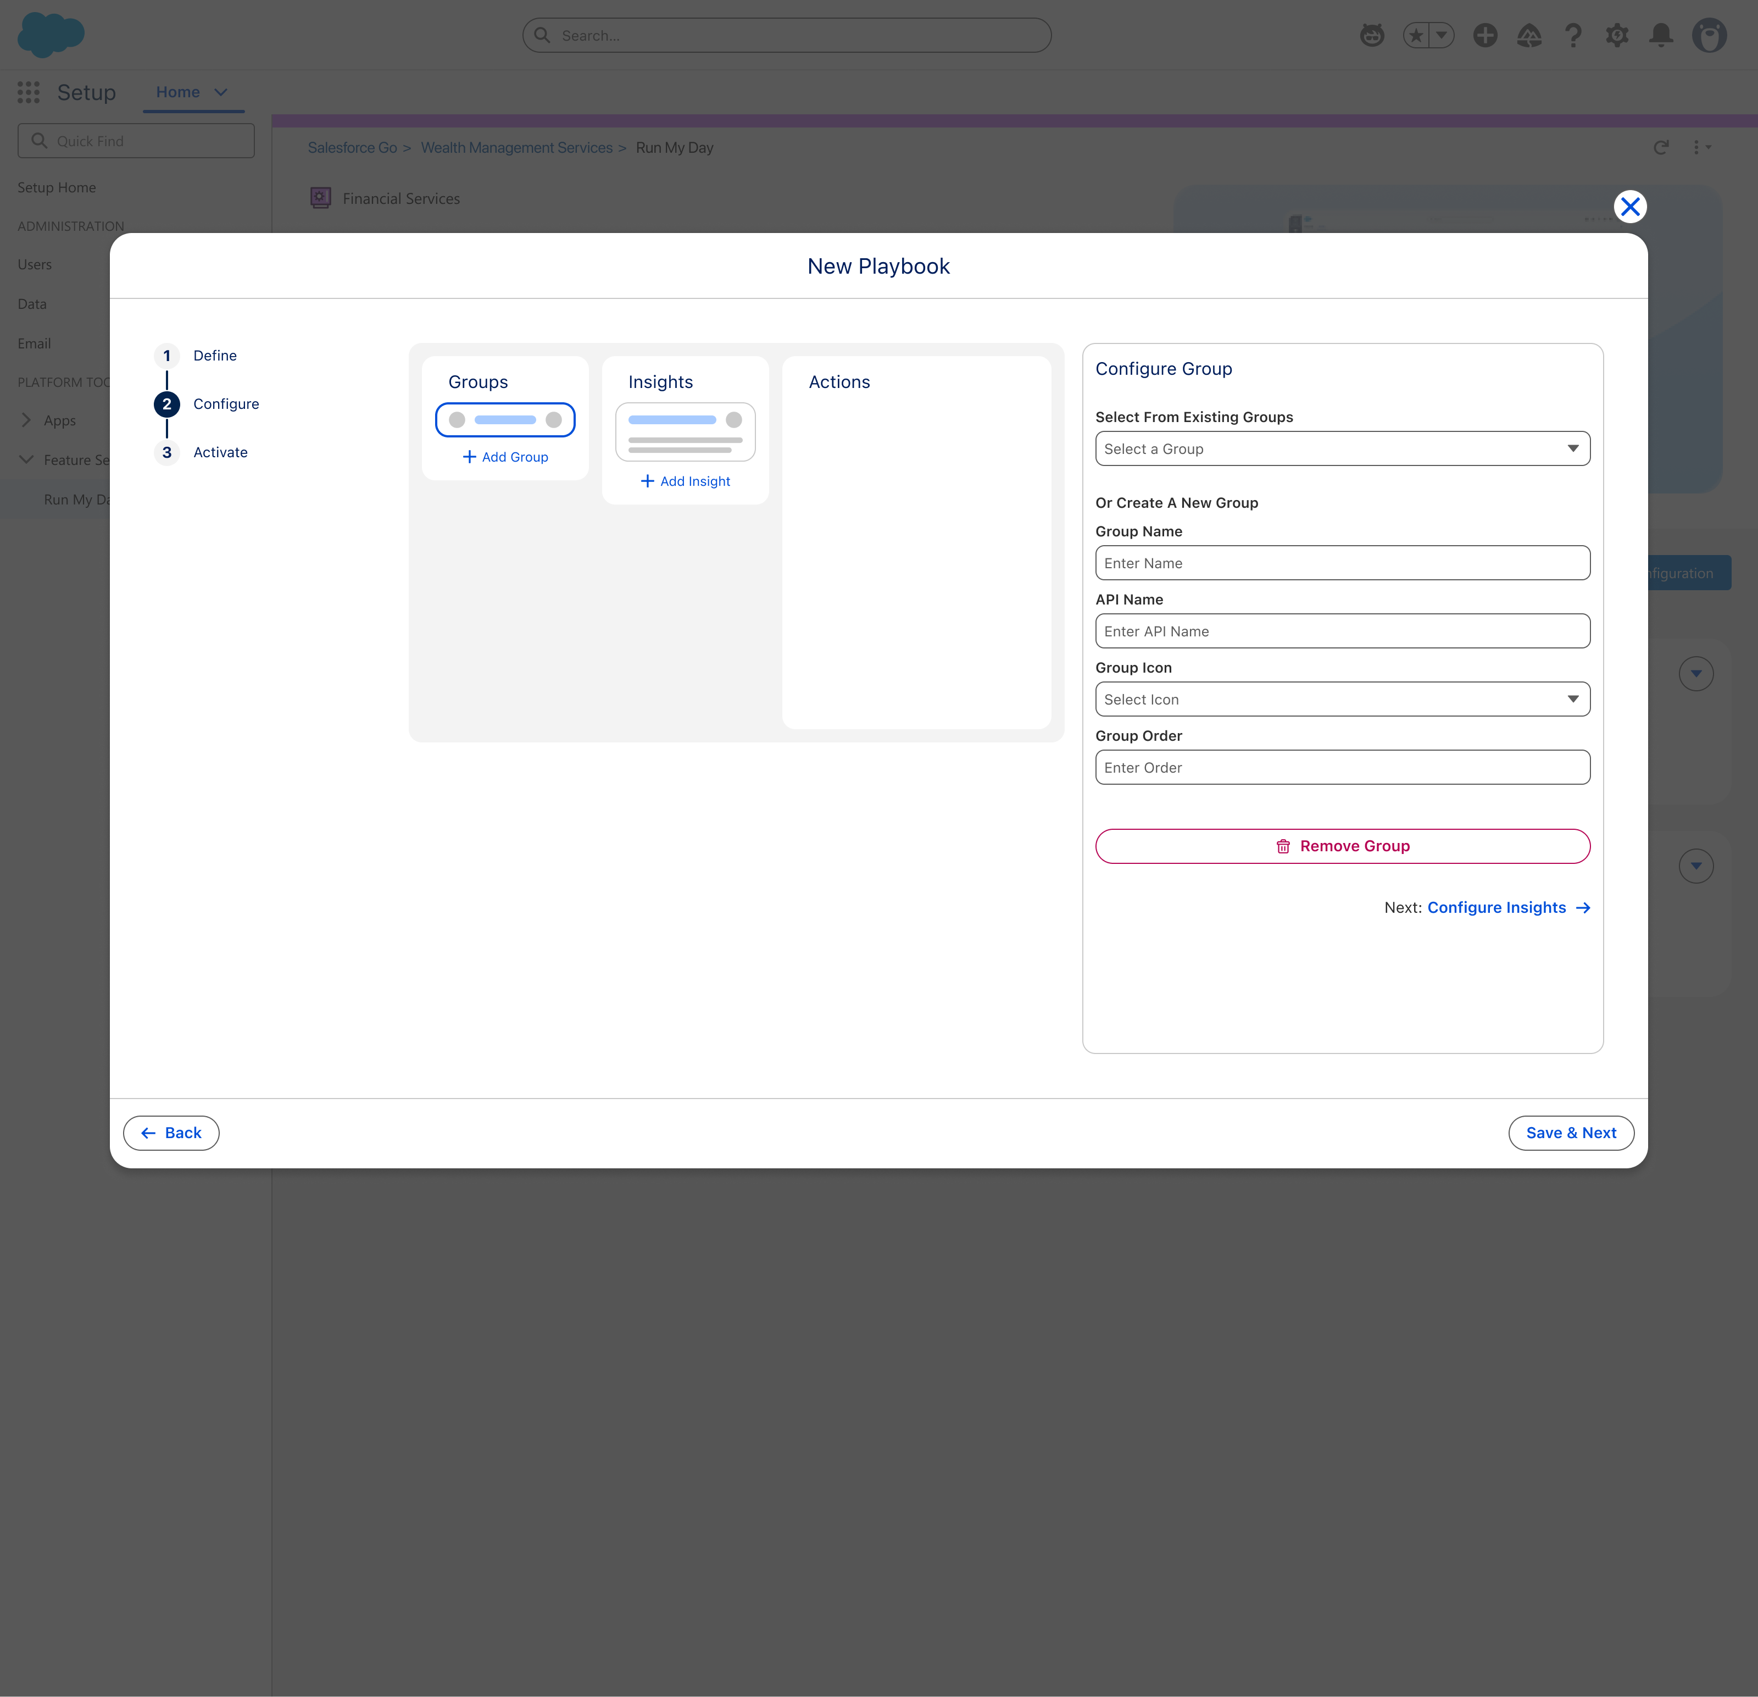
Task: Open global actions plus icon
Action: [x=1486, y=36]
